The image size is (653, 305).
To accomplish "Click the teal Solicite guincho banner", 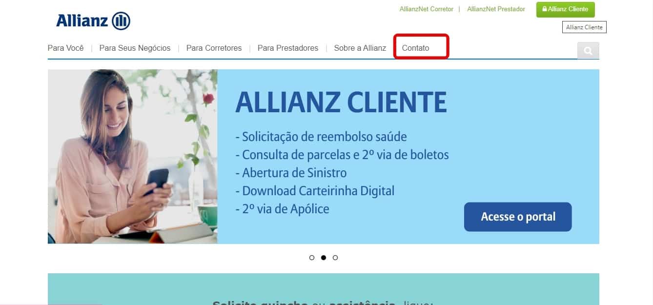I will tap(324, 289).
